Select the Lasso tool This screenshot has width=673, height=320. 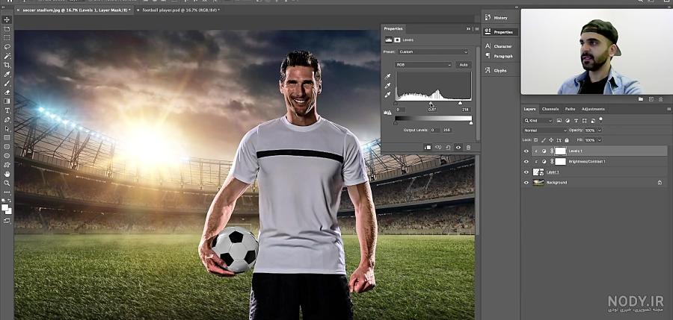pos(7,47)
